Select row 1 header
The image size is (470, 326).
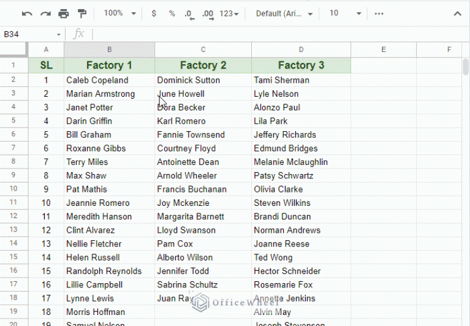(x=13, y=65)
